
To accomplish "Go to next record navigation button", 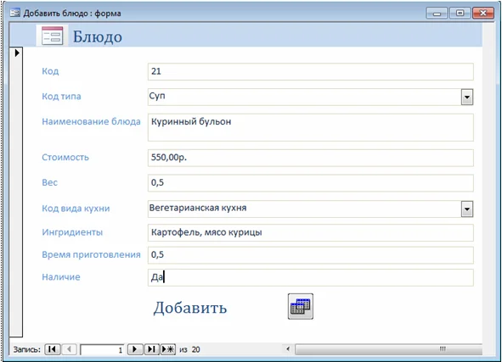I will [x=135, y=349].
